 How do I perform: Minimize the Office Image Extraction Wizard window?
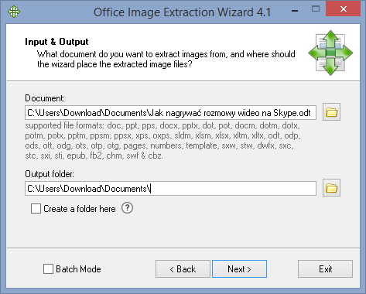click(295, 11)
